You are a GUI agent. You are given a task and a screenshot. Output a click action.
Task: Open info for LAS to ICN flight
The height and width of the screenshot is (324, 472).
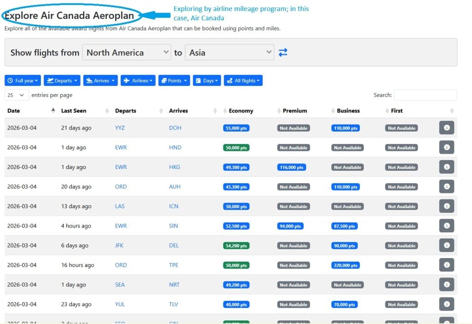click(446, 206)
